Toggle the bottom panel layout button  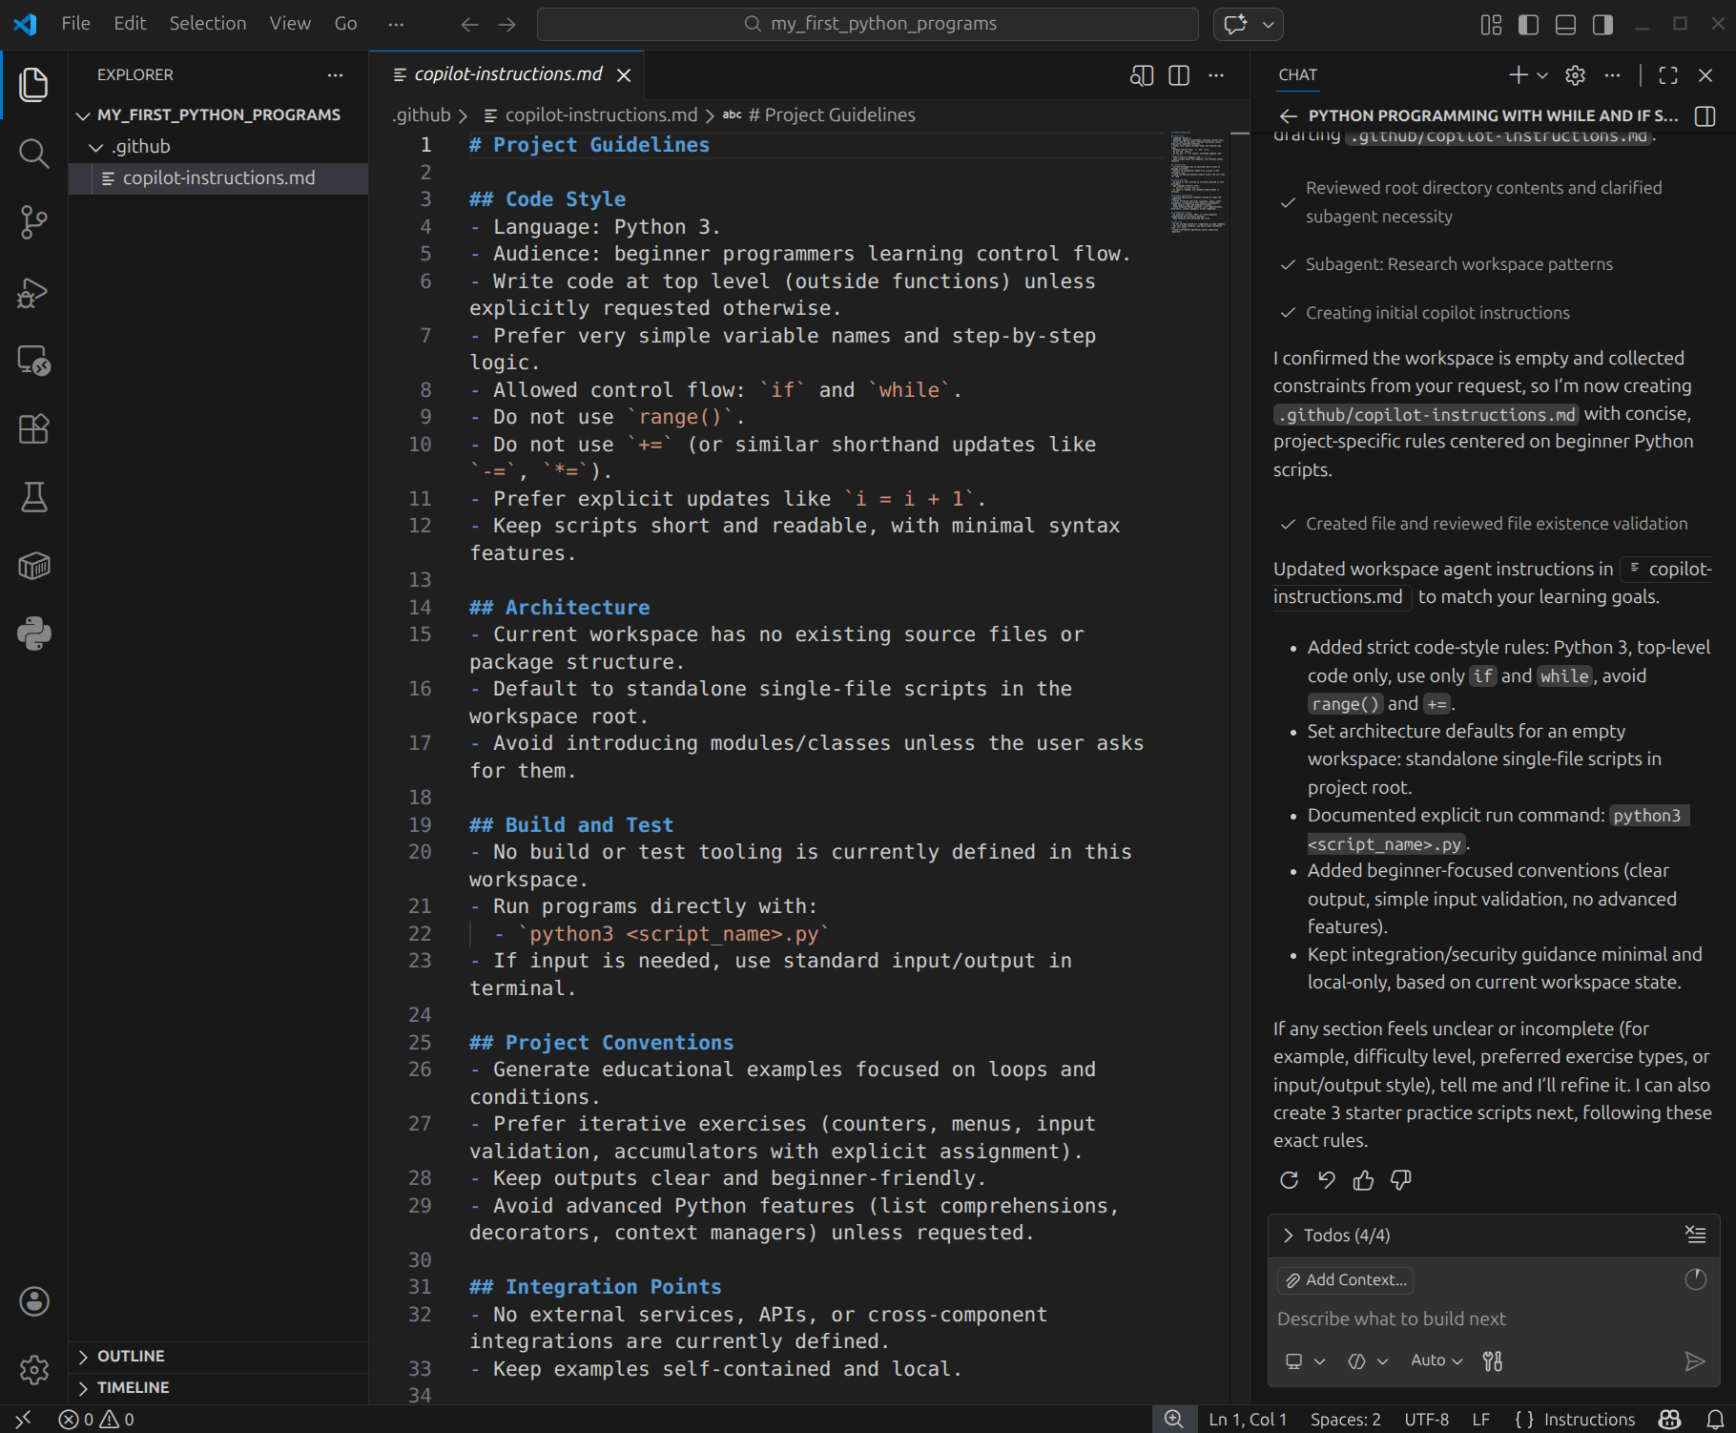click(1565, 25)
